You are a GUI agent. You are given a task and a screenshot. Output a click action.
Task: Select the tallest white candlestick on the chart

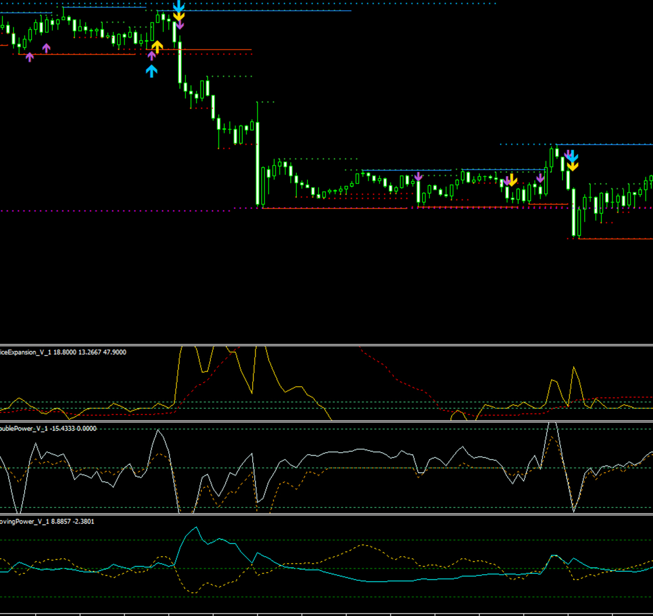click(258, 163)
